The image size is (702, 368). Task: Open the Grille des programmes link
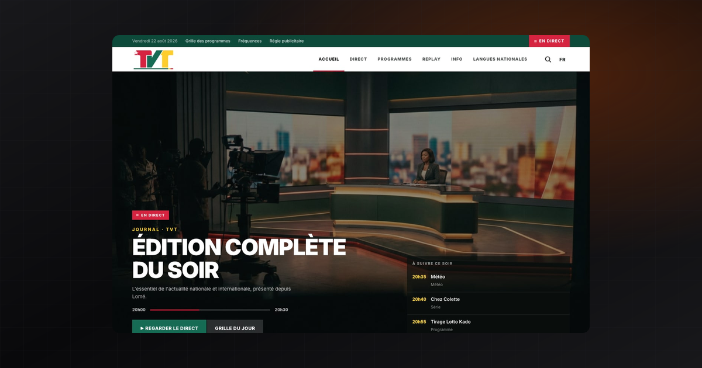208,41
